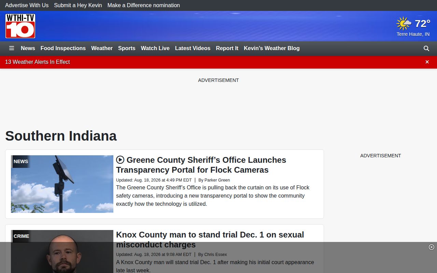Click the Southern Indiana page heading
The height and width of the screenshot is (273, 437).
(x=61, y=136)
